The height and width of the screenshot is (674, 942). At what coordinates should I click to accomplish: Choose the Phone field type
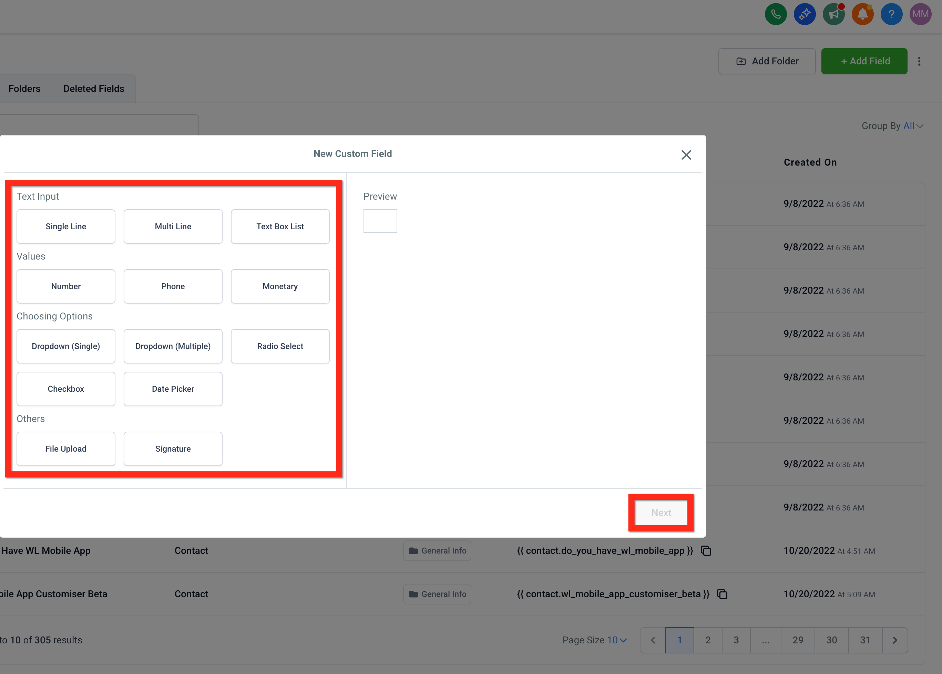[x=173, y=286]
